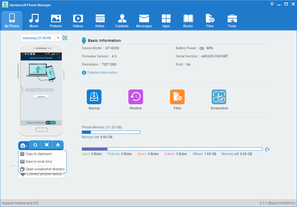Click the 'Pictures: 0 Bytes' label
This screenshot has height=207, width=297.
point(120,154)
